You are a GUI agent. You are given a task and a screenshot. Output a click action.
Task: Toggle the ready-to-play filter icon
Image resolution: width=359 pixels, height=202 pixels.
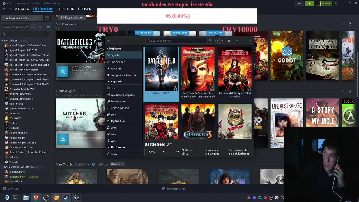tap(49, 27)
